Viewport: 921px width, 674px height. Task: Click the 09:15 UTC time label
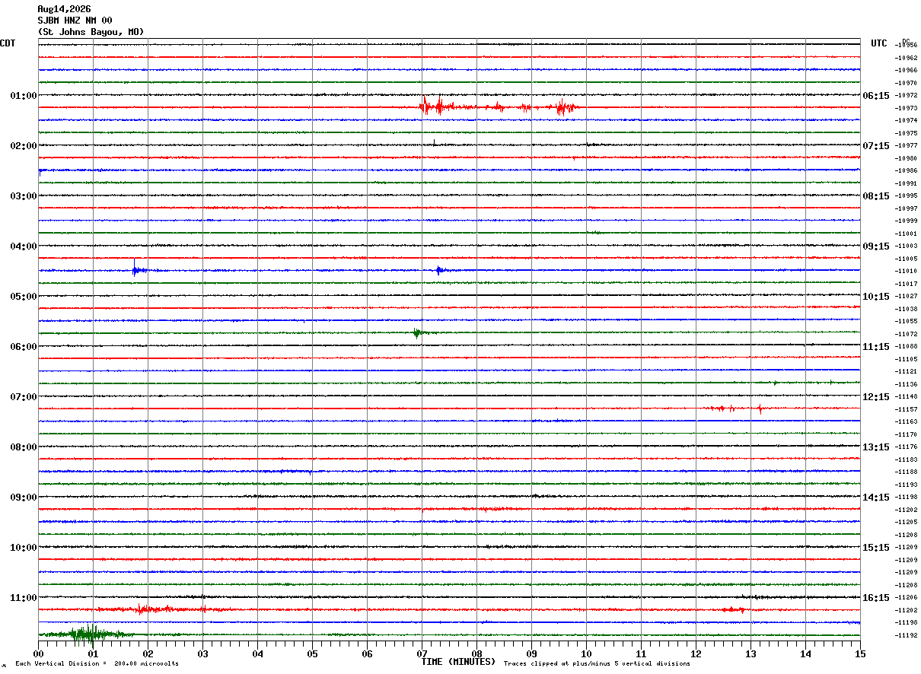884,246
